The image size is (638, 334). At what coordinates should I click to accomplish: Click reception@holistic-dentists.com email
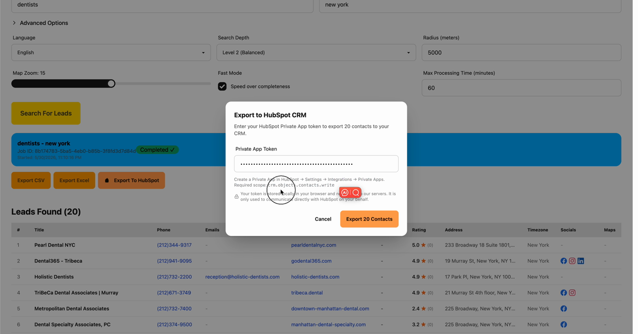point(242,277)
